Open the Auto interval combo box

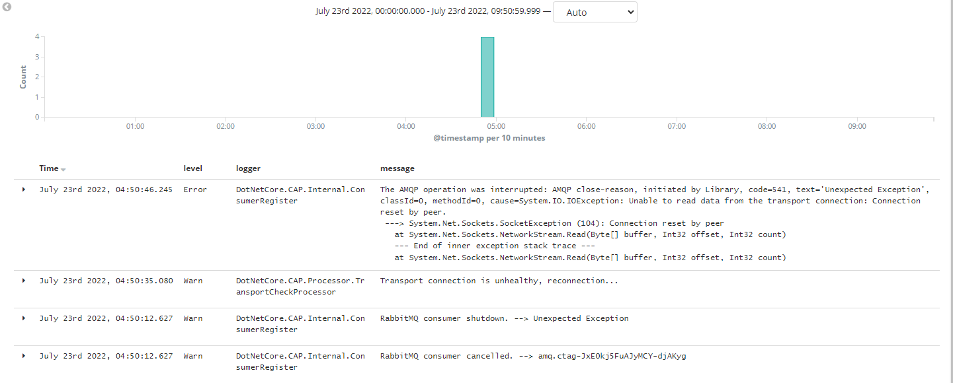(595, 12)
